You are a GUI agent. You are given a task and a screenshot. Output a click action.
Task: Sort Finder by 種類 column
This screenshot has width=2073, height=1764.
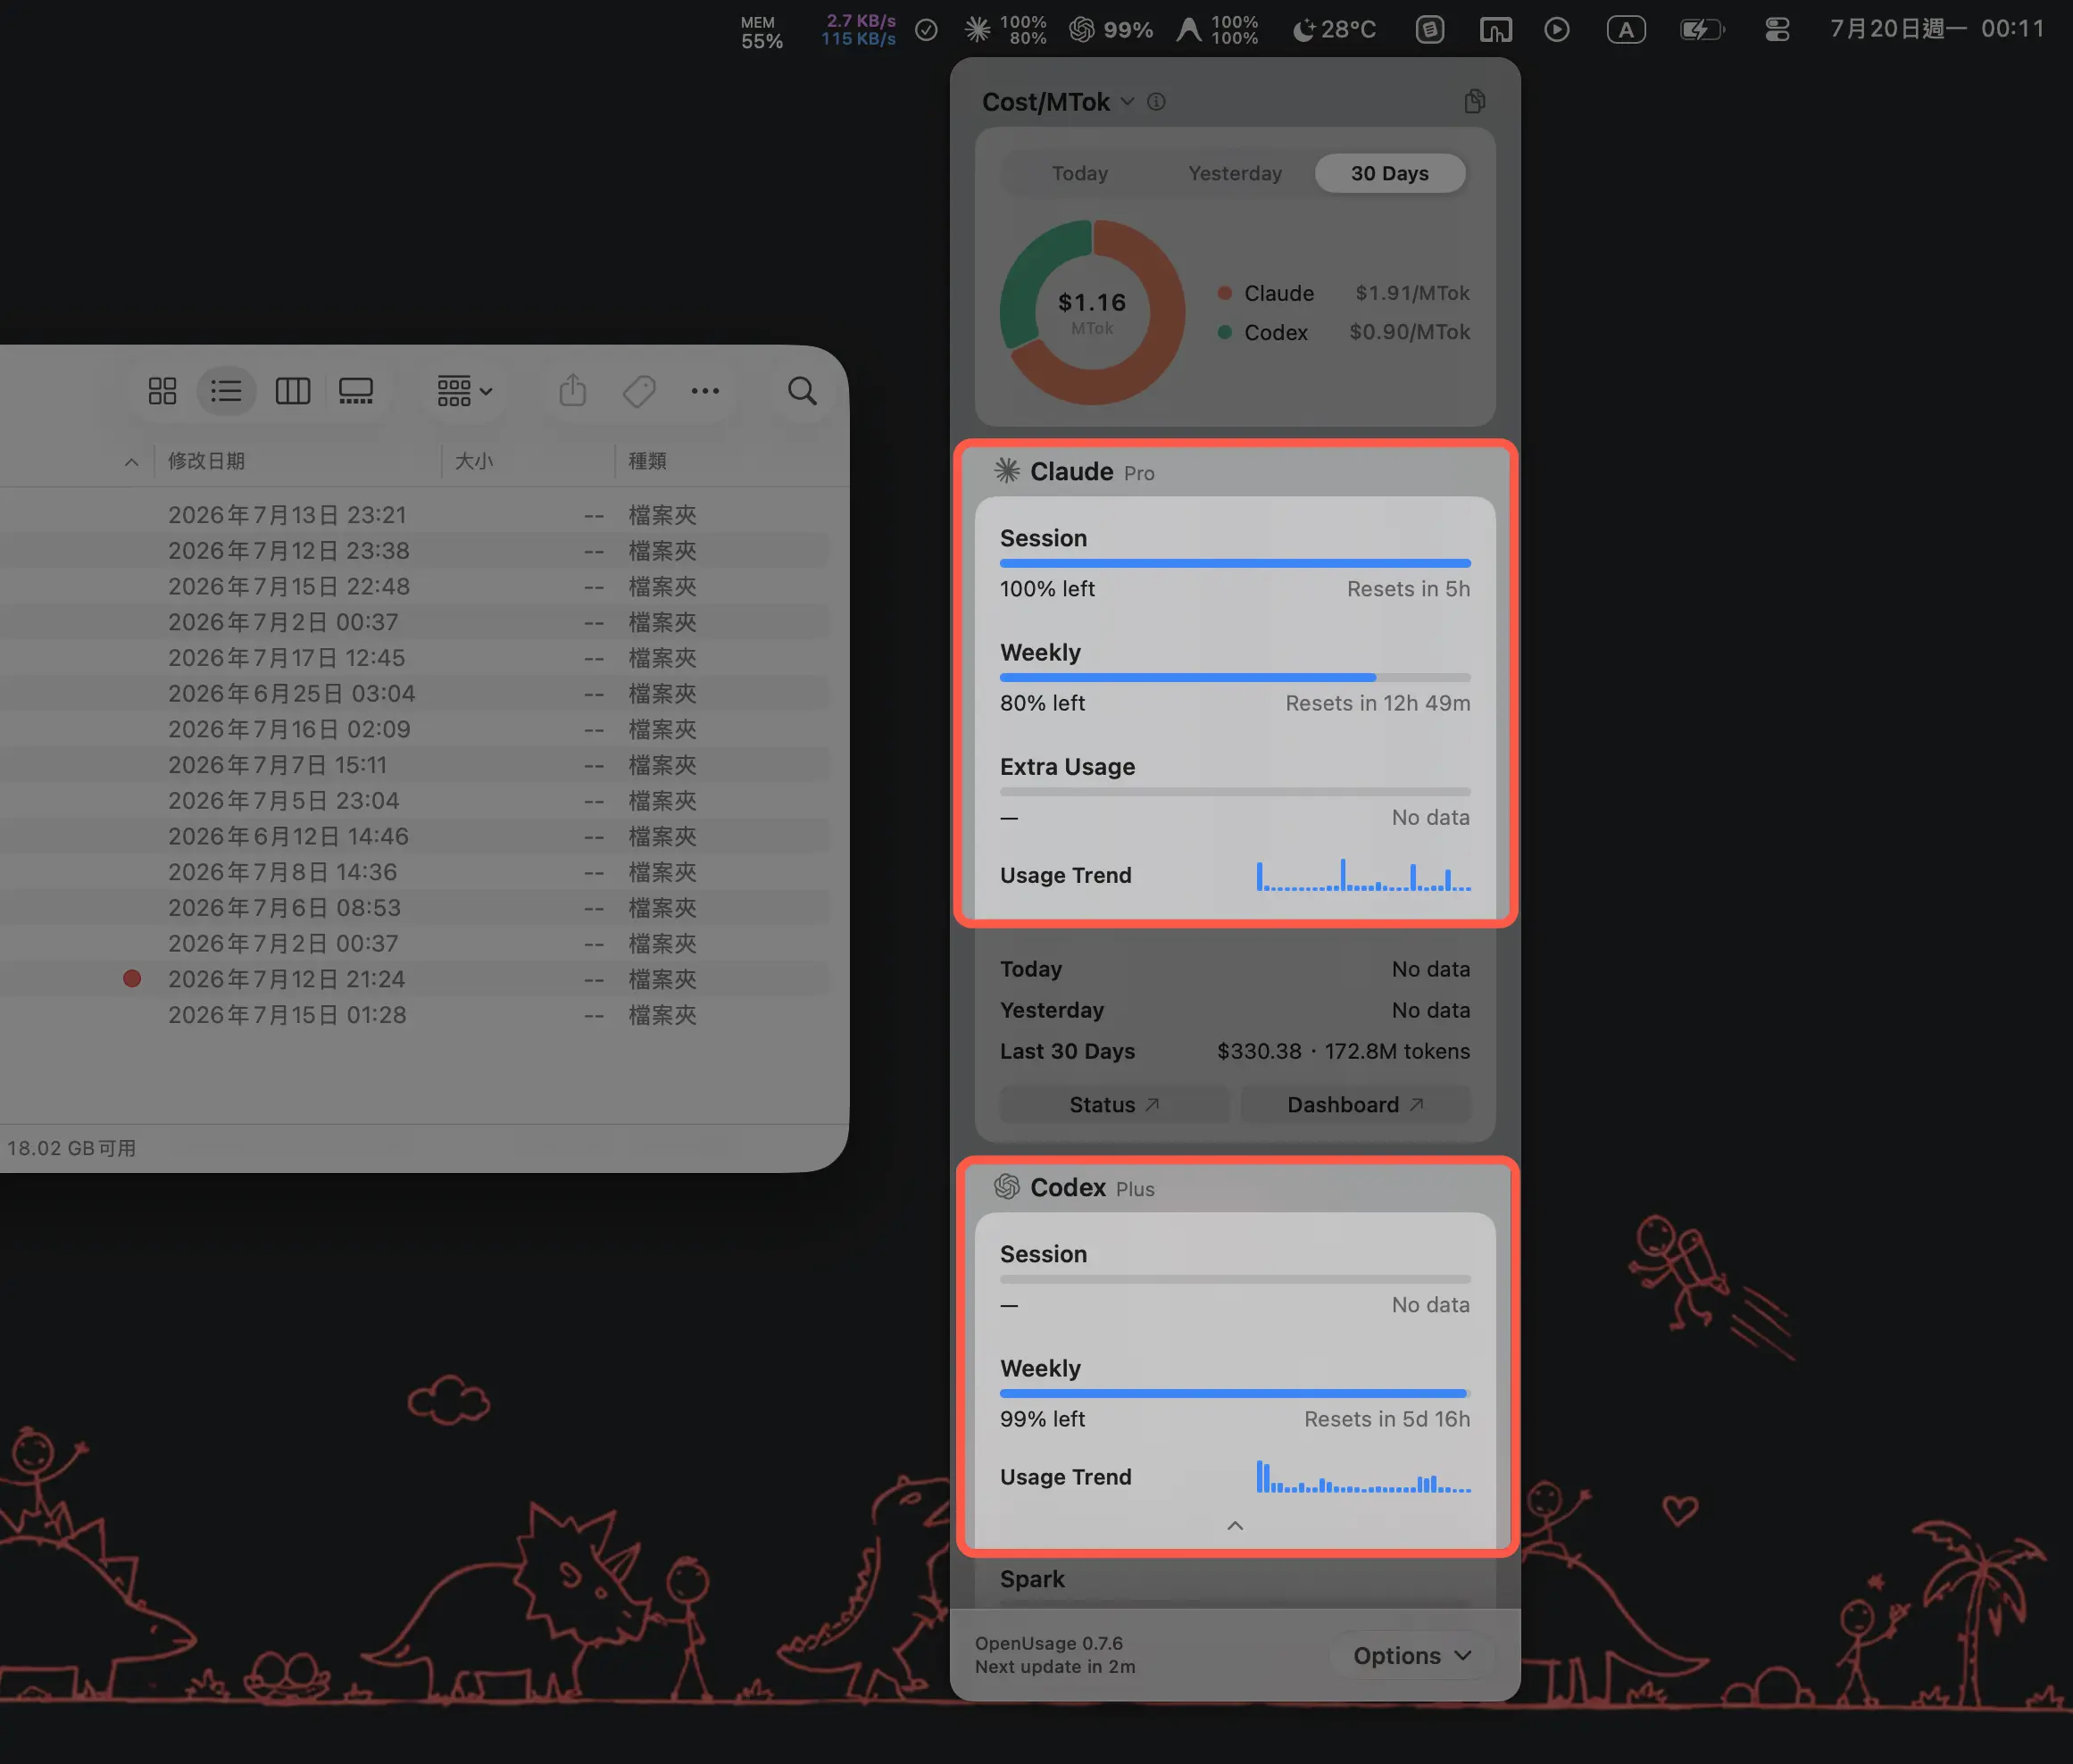click(647, 461)
